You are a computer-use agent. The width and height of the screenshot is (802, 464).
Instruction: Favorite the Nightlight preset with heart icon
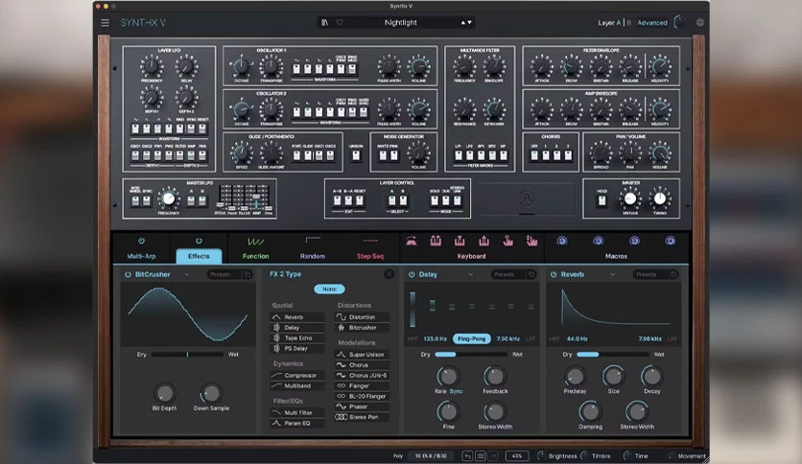click(340, 22)
